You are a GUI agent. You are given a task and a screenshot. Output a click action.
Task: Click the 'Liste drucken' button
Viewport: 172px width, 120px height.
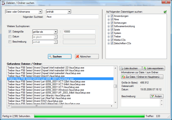click(x=130, y=68)
